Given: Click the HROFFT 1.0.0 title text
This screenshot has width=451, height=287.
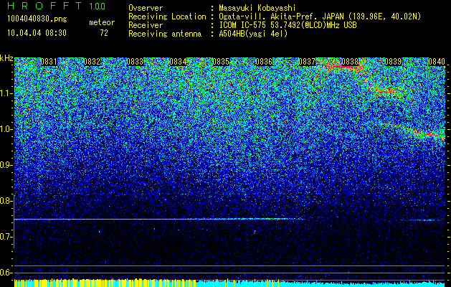Looking at the screenshot, I should coord(57,6).
